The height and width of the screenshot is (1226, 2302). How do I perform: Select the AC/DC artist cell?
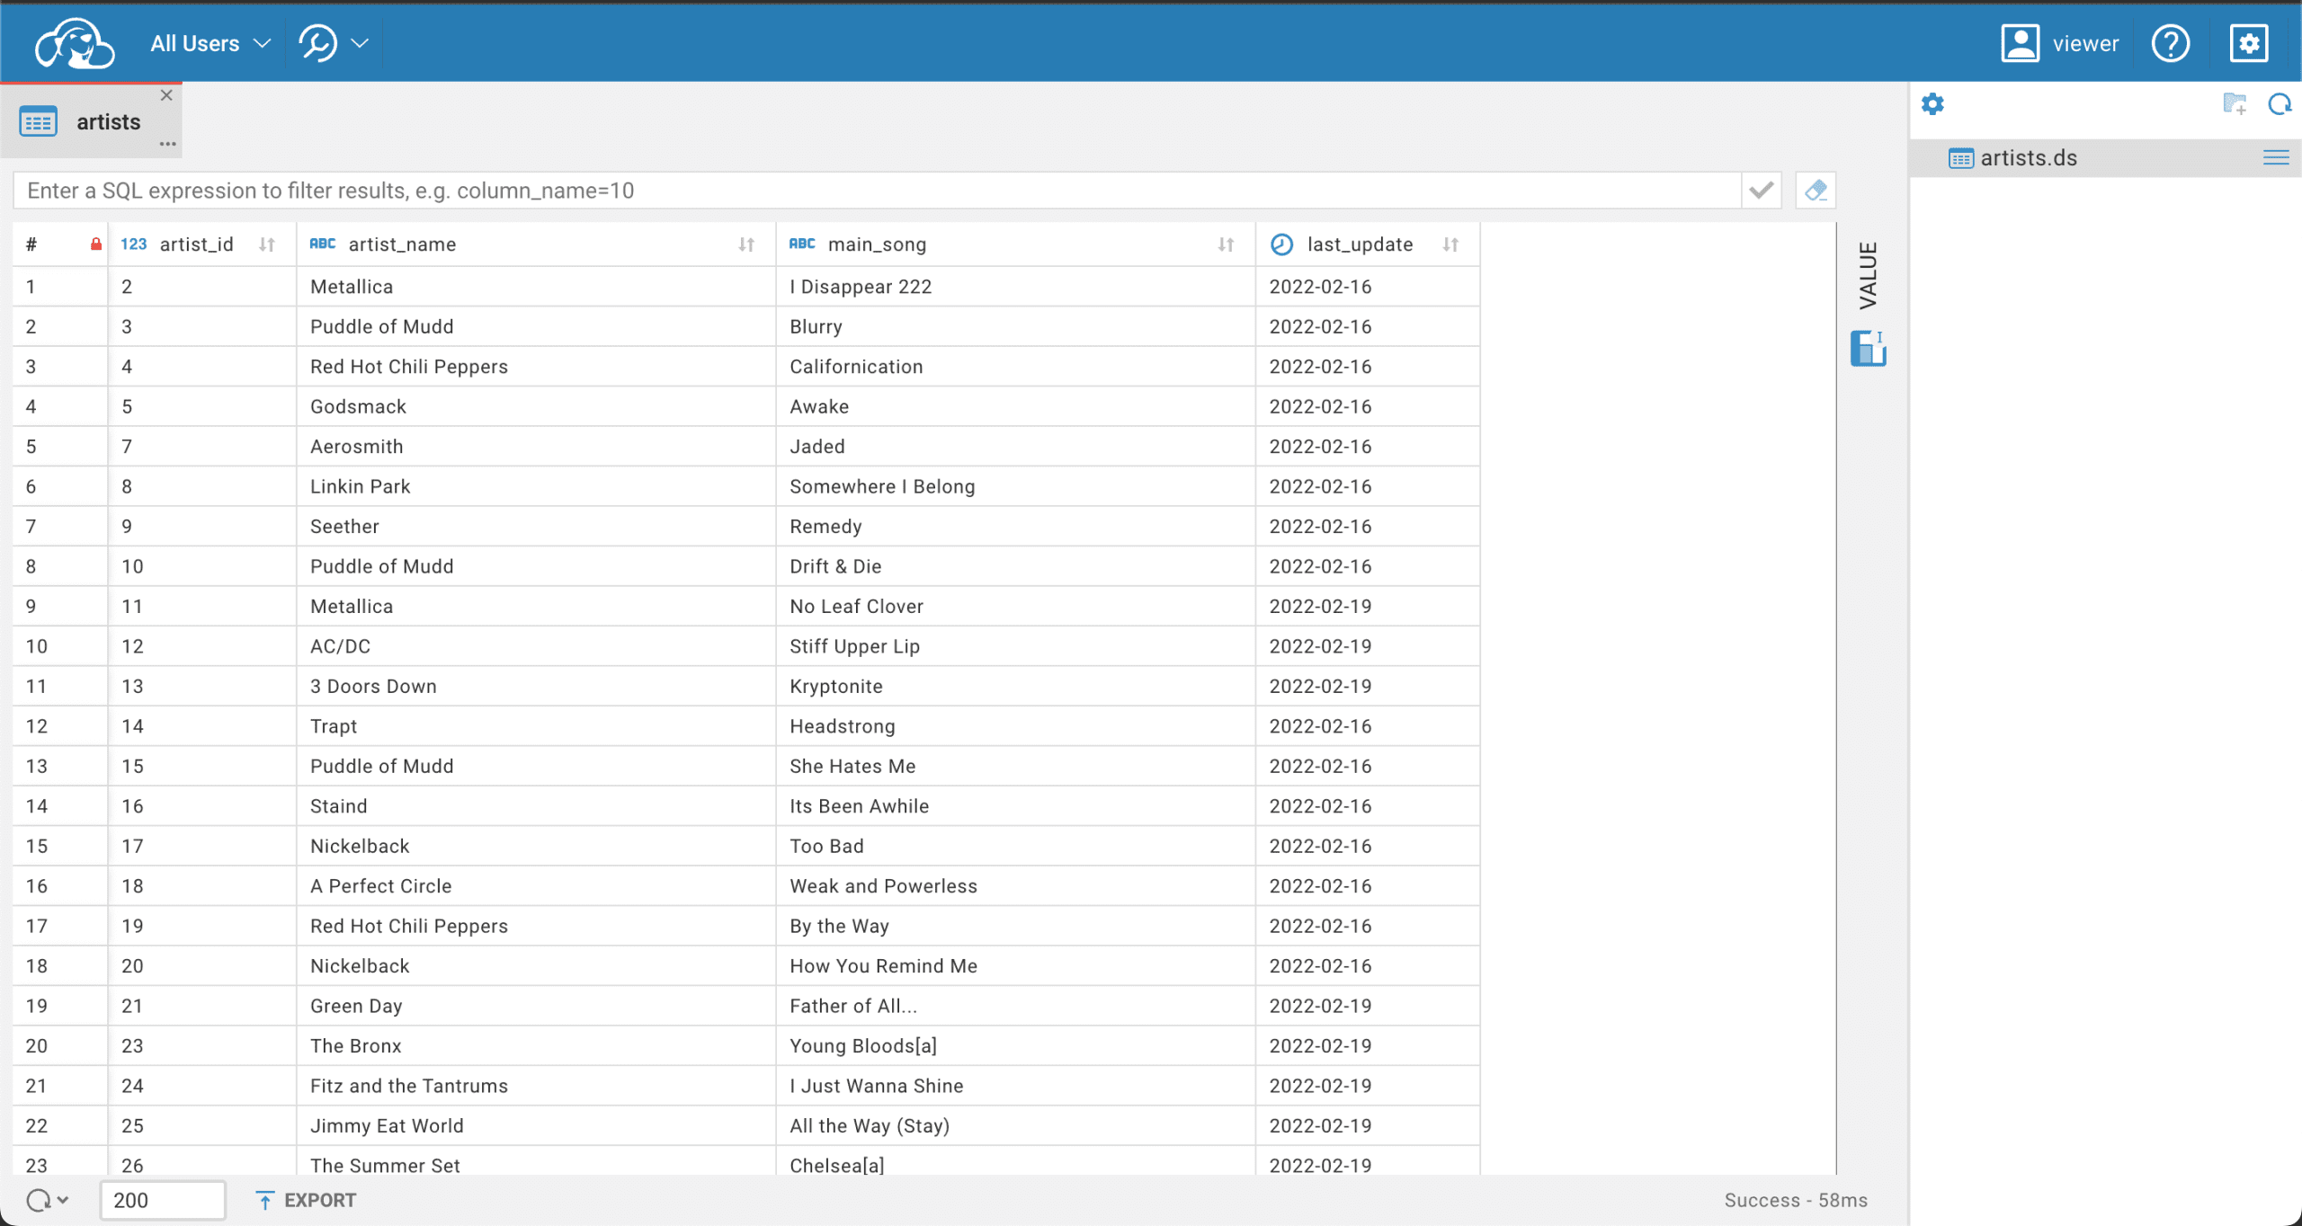(536, 646)
